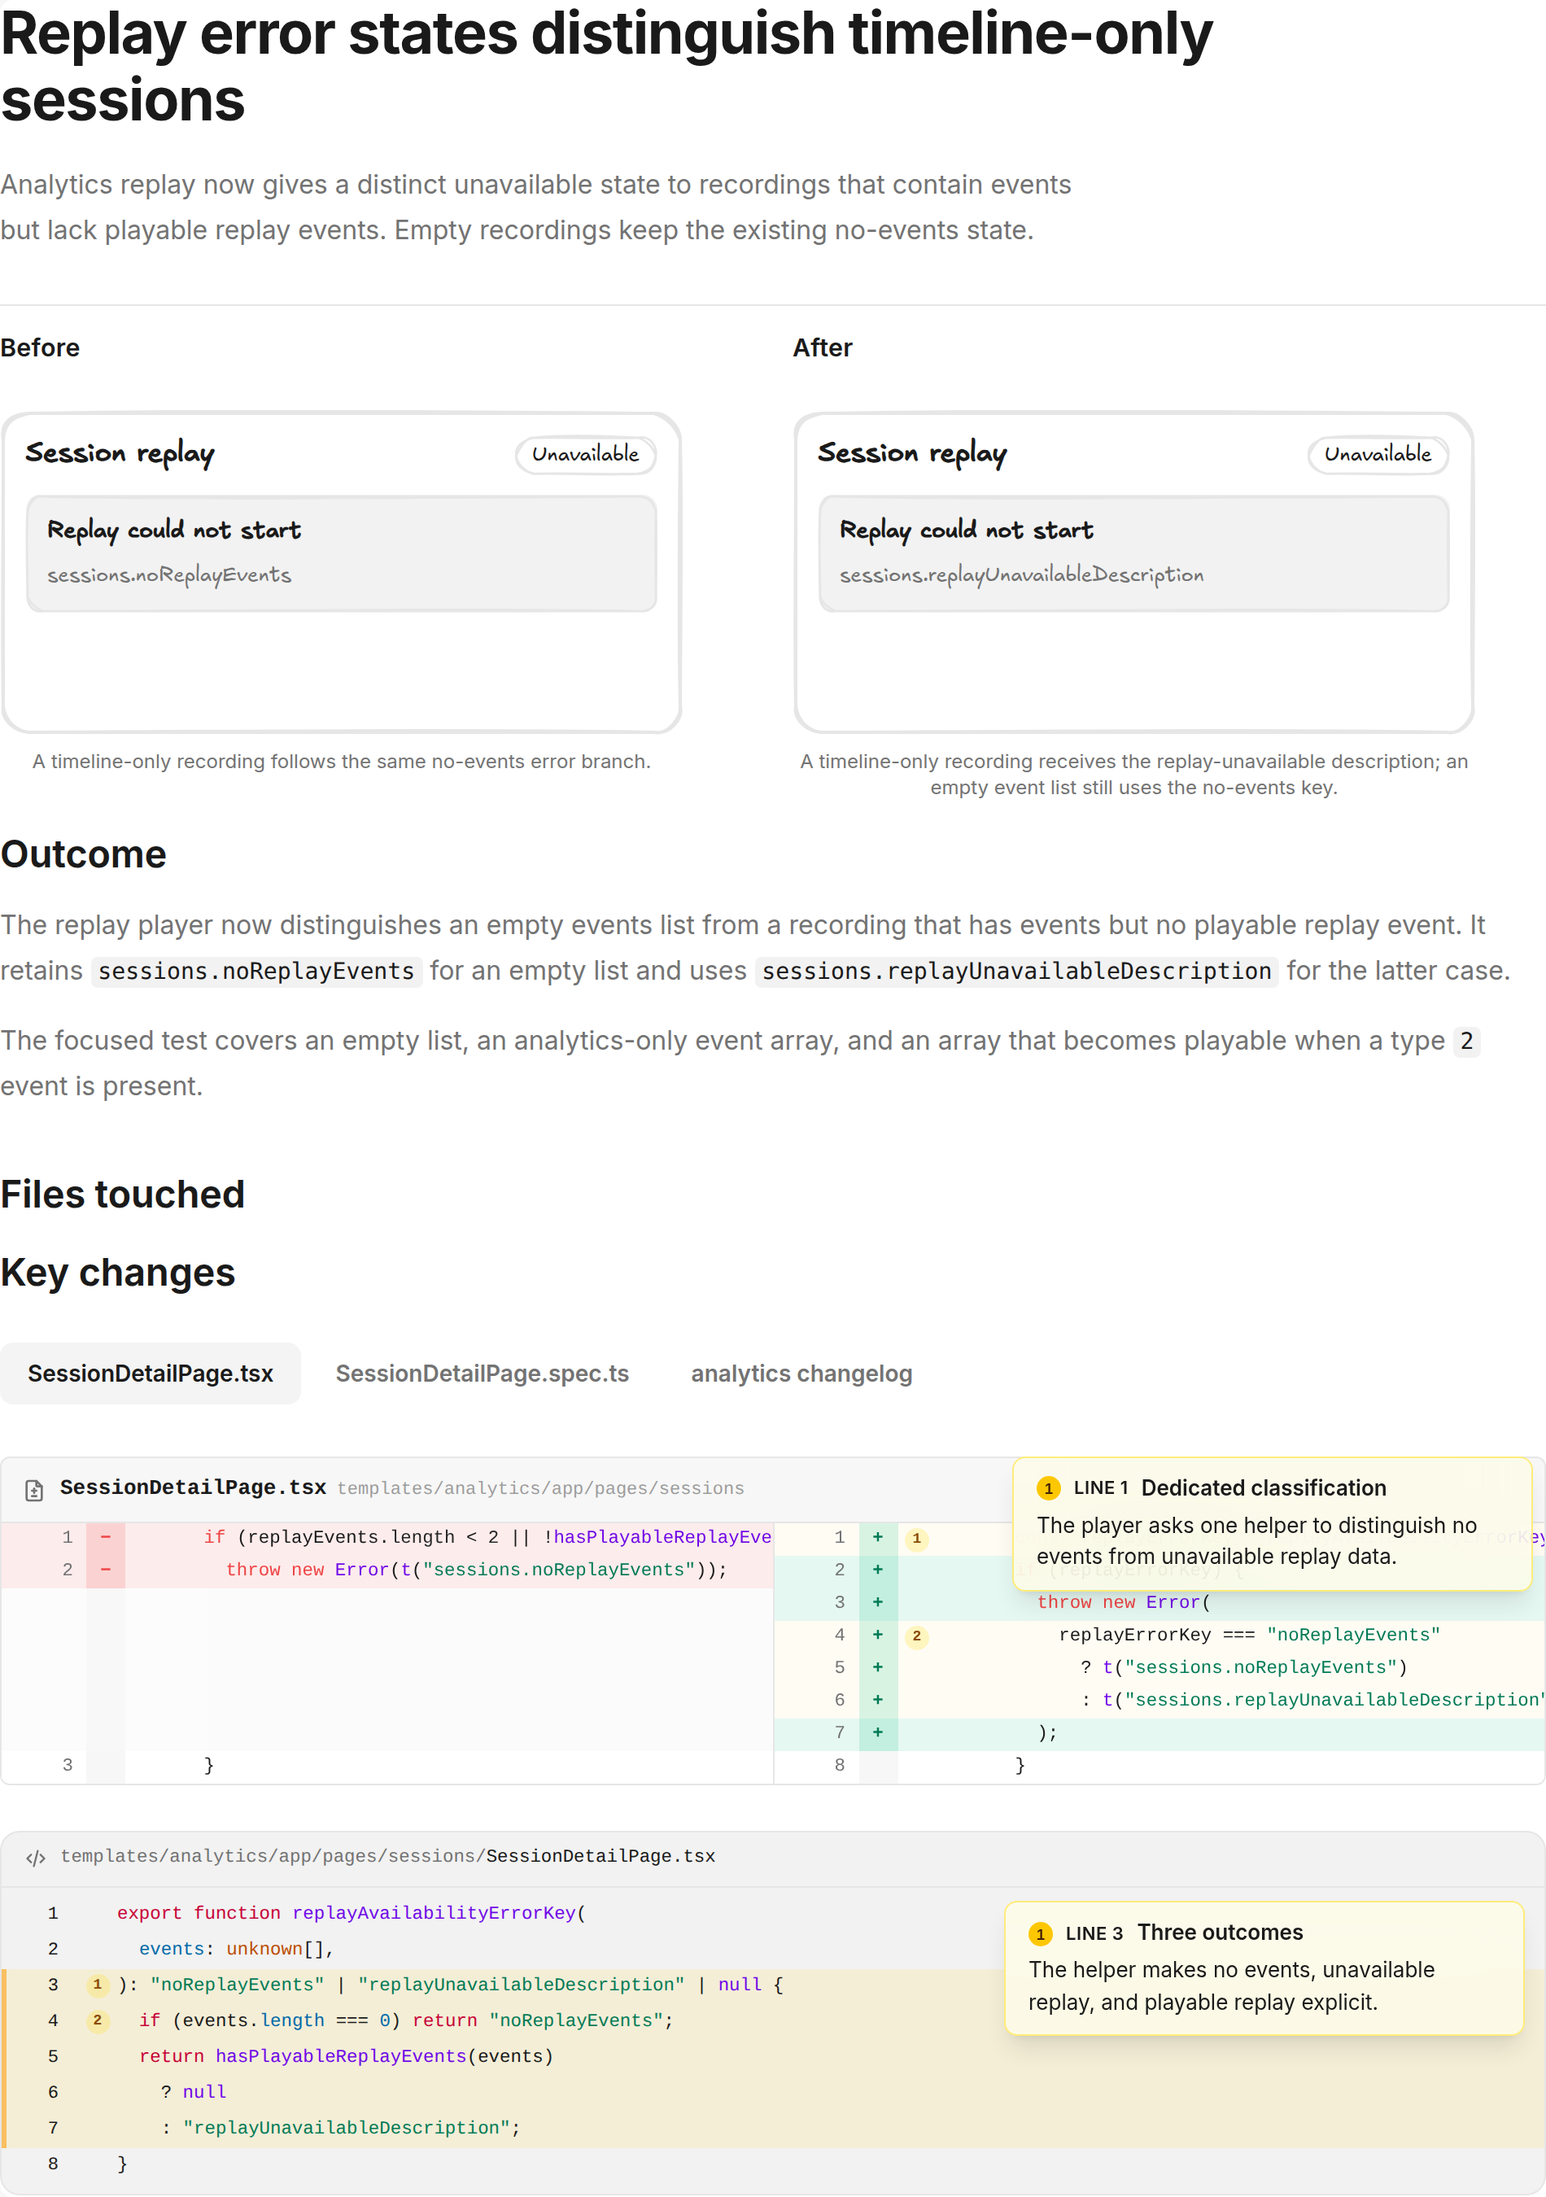1546x2197 pixels.
Task: Click 'sessions.replayUnavailableDescription' text in the After card
Action: click(x=1022, y=575)
